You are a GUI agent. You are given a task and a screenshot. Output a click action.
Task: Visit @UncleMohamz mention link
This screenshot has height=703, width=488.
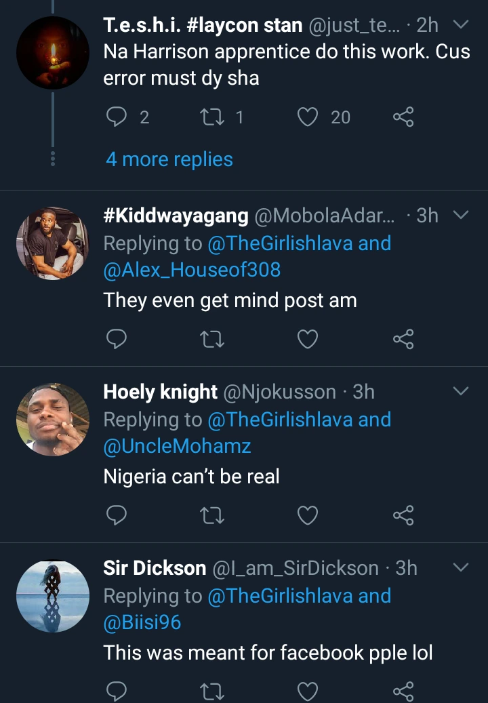(x=177, y=446)
